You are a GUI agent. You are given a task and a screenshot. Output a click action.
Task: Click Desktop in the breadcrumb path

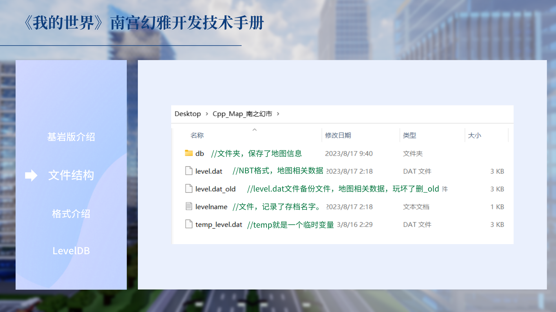pyautogui.click(x=188, y=114)
